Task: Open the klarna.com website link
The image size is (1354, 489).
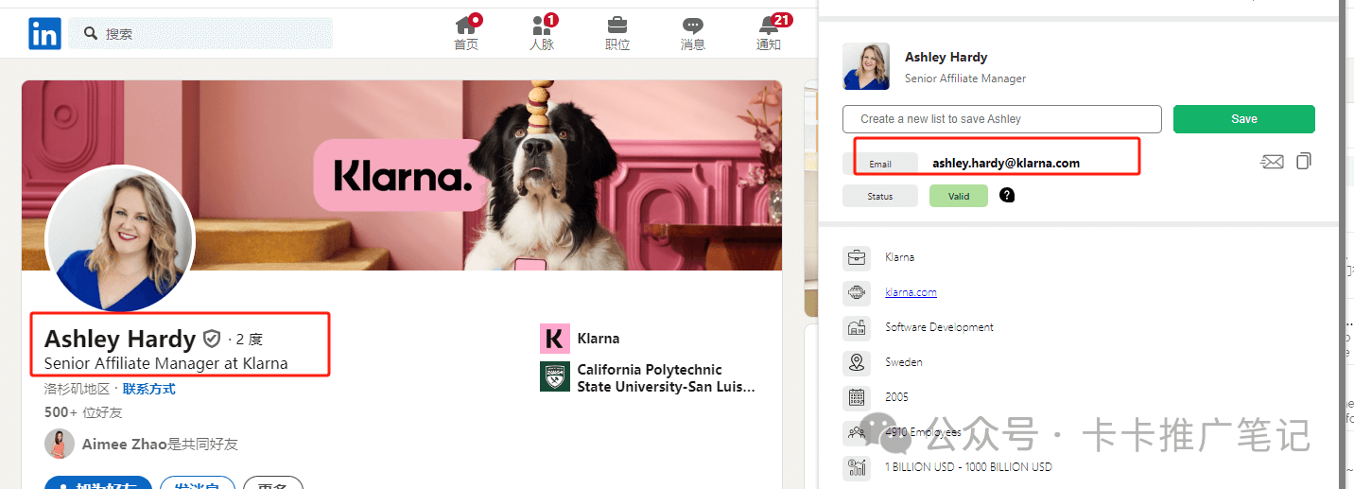Action: click(x=911, y=292)
